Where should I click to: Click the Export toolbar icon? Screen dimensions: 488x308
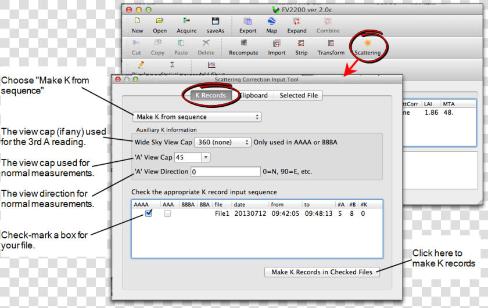pyautogui.click(x=247, y=21)
